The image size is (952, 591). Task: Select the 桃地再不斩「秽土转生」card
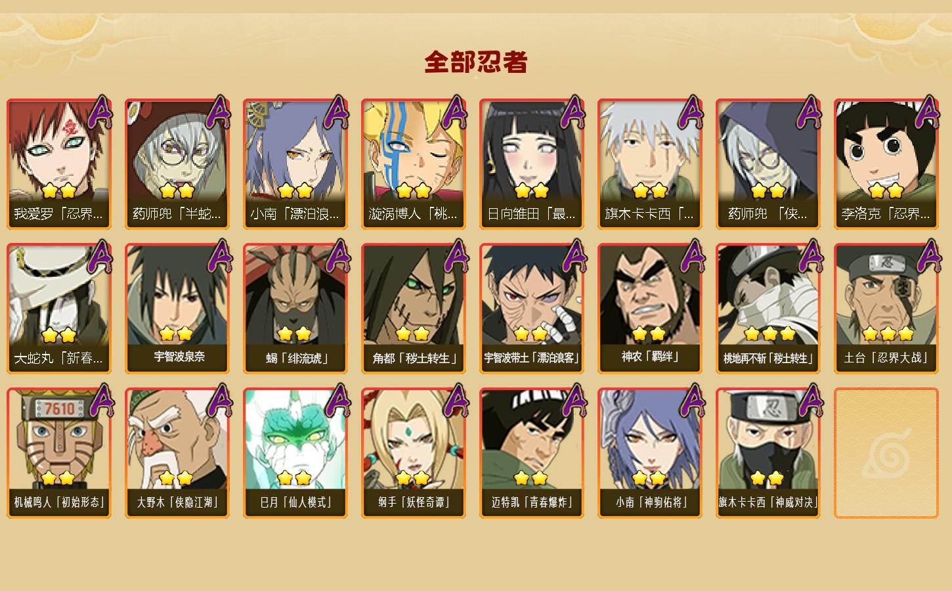(768, 309)
